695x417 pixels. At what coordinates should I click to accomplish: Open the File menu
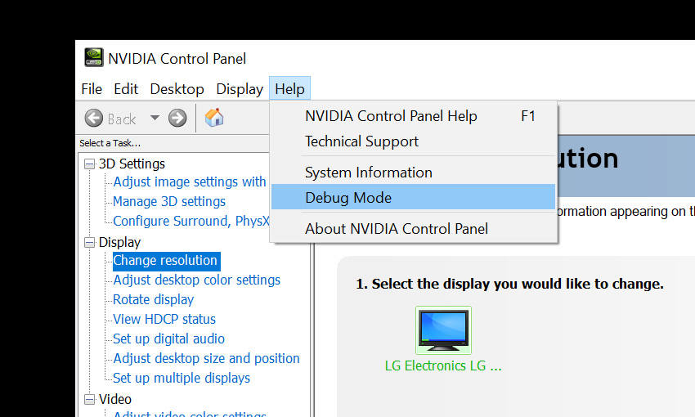click(92, 89)
